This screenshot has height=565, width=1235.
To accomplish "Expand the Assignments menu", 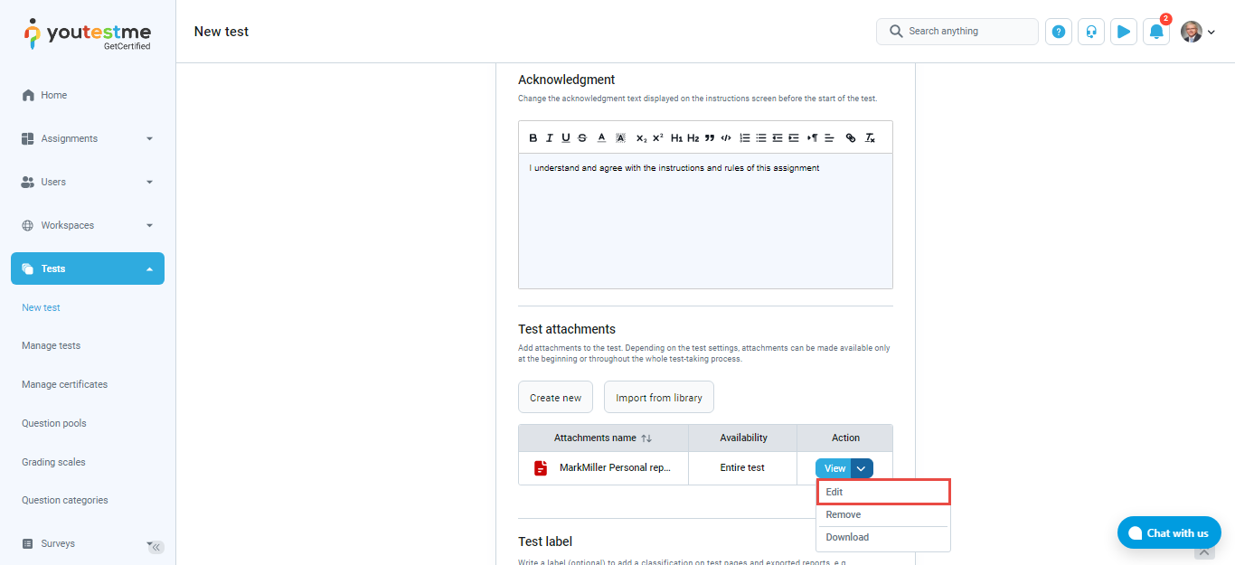I will tap(88, 138).
